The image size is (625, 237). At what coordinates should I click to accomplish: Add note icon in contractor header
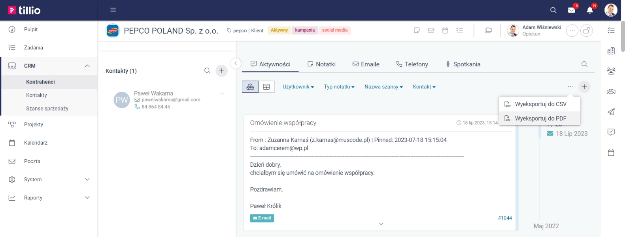click(417, 30)
